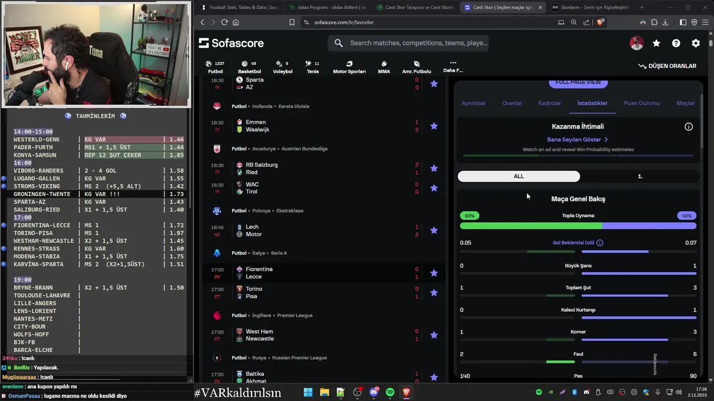Click the Toplam Şut stat bar
The width and height of the screenshot is (714, 401).
click(x=578, y=295)
